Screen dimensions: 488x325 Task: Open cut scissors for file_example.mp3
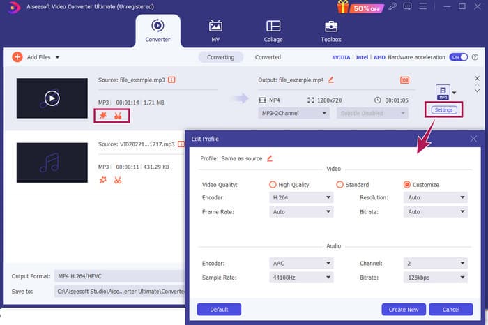(x=118, y=116)
